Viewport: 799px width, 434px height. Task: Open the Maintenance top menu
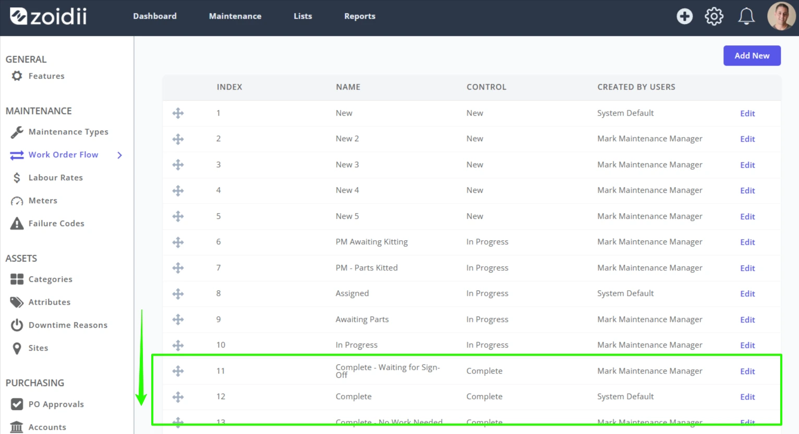pos(235,16)
